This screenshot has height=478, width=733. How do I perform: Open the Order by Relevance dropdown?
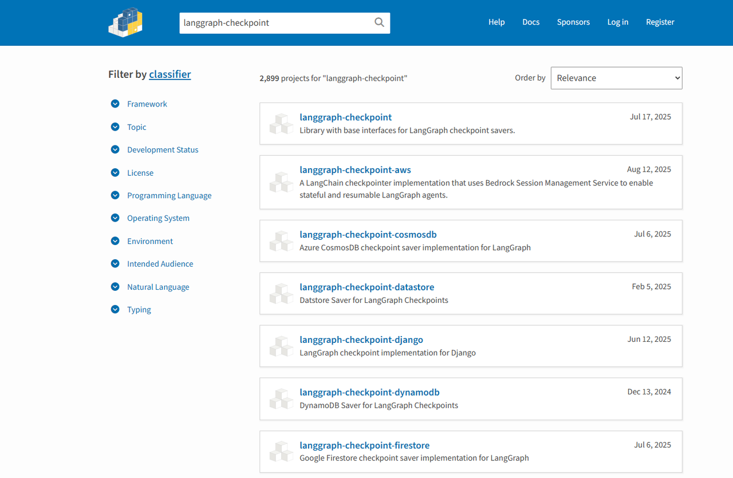point(616,78)
